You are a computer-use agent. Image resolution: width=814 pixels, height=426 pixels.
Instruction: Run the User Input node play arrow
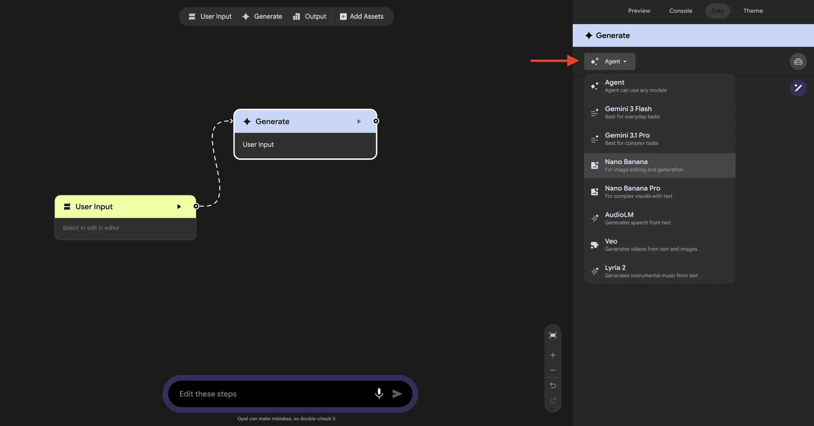(179, 207)
